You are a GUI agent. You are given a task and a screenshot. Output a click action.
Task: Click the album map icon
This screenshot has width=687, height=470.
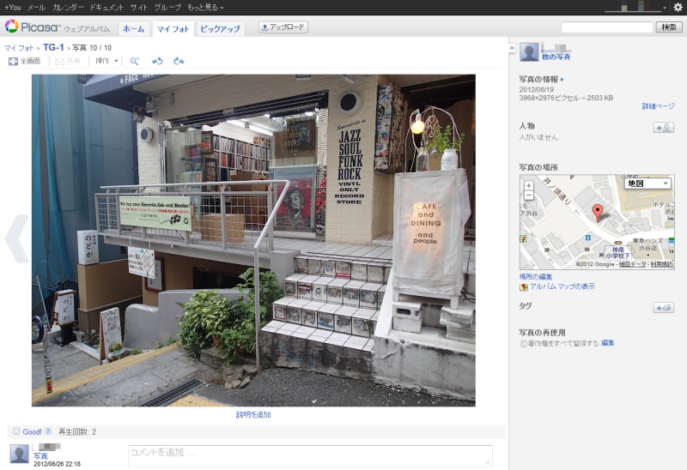[524, 287]
